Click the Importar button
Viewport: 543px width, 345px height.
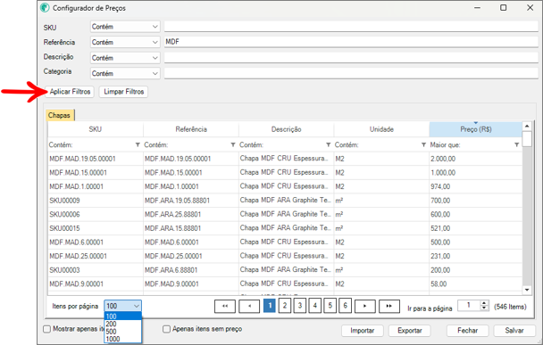(363, 331)
